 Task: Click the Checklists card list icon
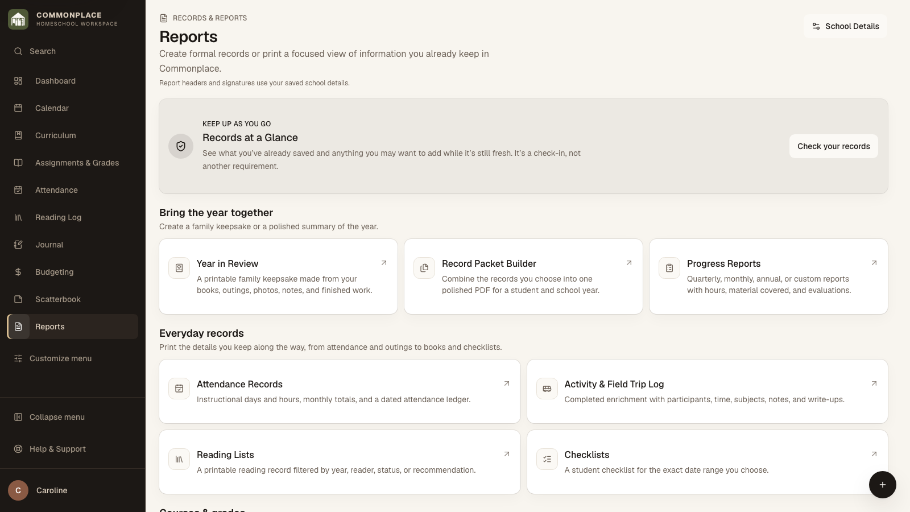547,459
